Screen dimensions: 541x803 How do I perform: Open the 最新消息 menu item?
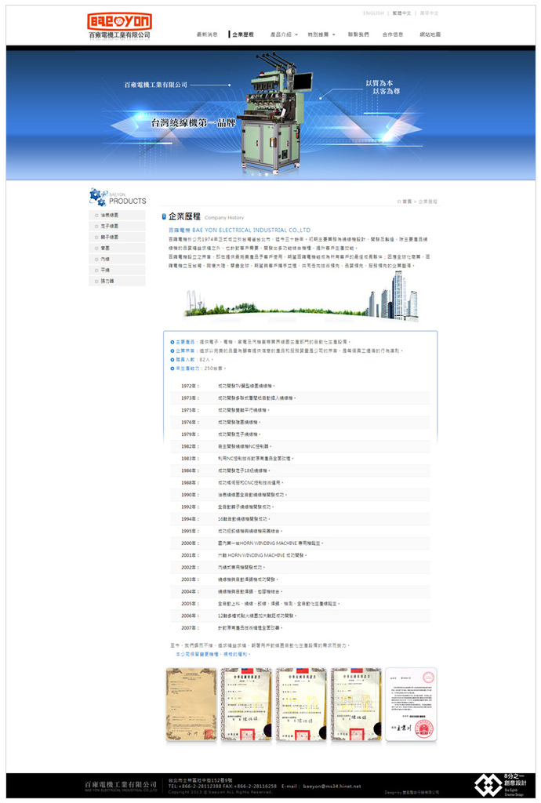[207, 35]
